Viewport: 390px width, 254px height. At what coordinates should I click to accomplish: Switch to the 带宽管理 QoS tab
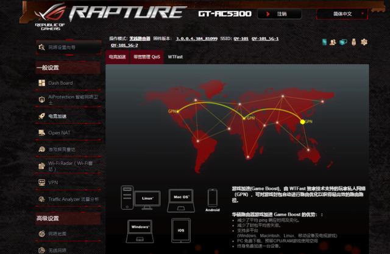[147, 57]
